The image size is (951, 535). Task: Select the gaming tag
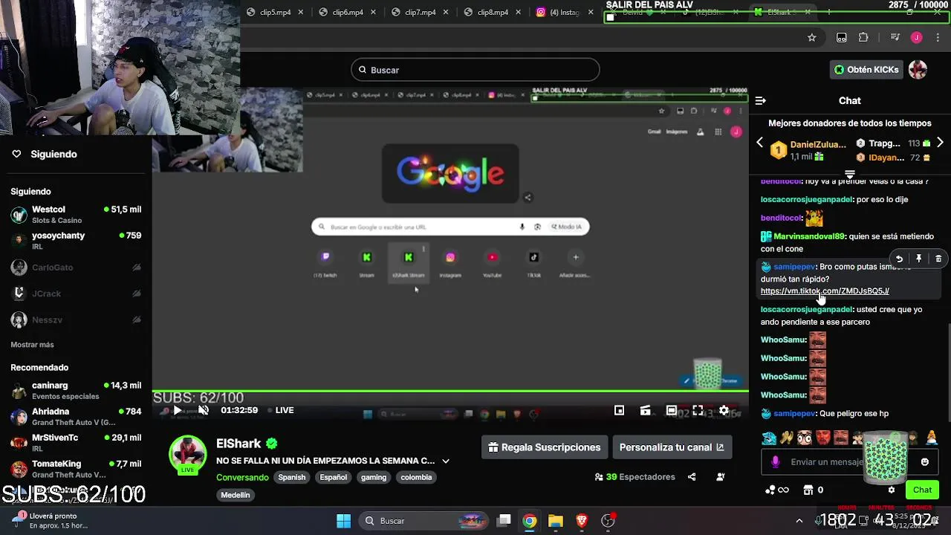click(x=374, y=477)
